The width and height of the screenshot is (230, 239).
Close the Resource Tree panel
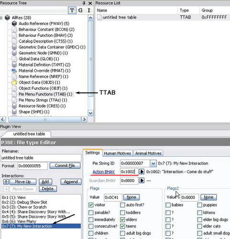click(90, 3)
